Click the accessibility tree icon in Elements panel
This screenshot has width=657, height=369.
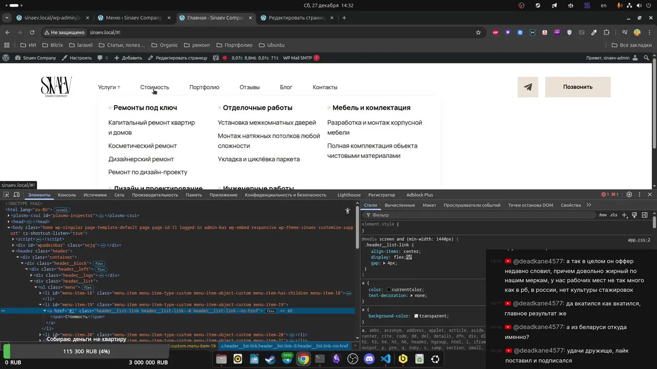point(347,211)
